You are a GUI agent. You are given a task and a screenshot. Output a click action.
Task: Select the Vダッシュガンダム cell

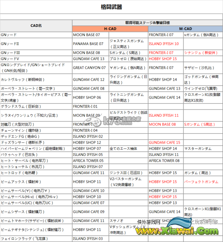[128, 230]
